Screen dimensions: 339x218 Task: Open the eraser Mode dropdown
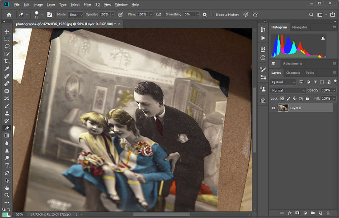pos(75,15)
